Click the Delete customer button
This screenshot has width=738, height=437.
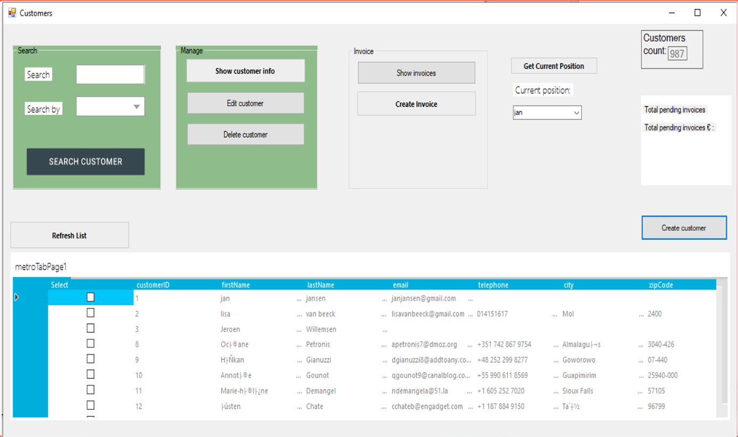click(245, 135)
